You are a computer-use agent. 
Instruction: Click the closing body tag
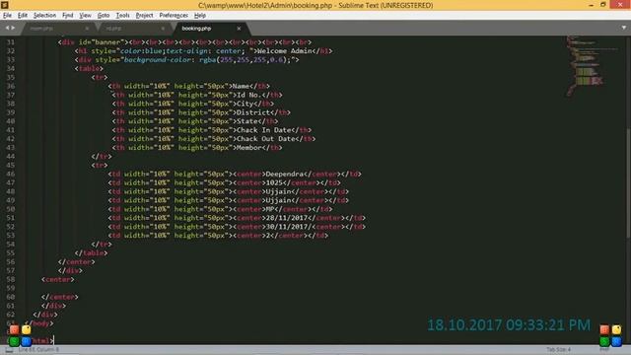(38, 323)
